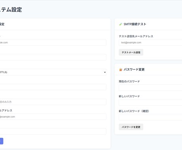The height and width of the screenshot is (150, 182).
Task: Click the 新しいパスワード（確認） label
Action: (x=134, y=111)
